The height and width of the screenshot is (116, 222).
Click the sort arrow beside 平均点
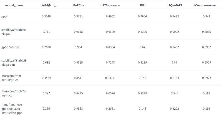point(55,5)
